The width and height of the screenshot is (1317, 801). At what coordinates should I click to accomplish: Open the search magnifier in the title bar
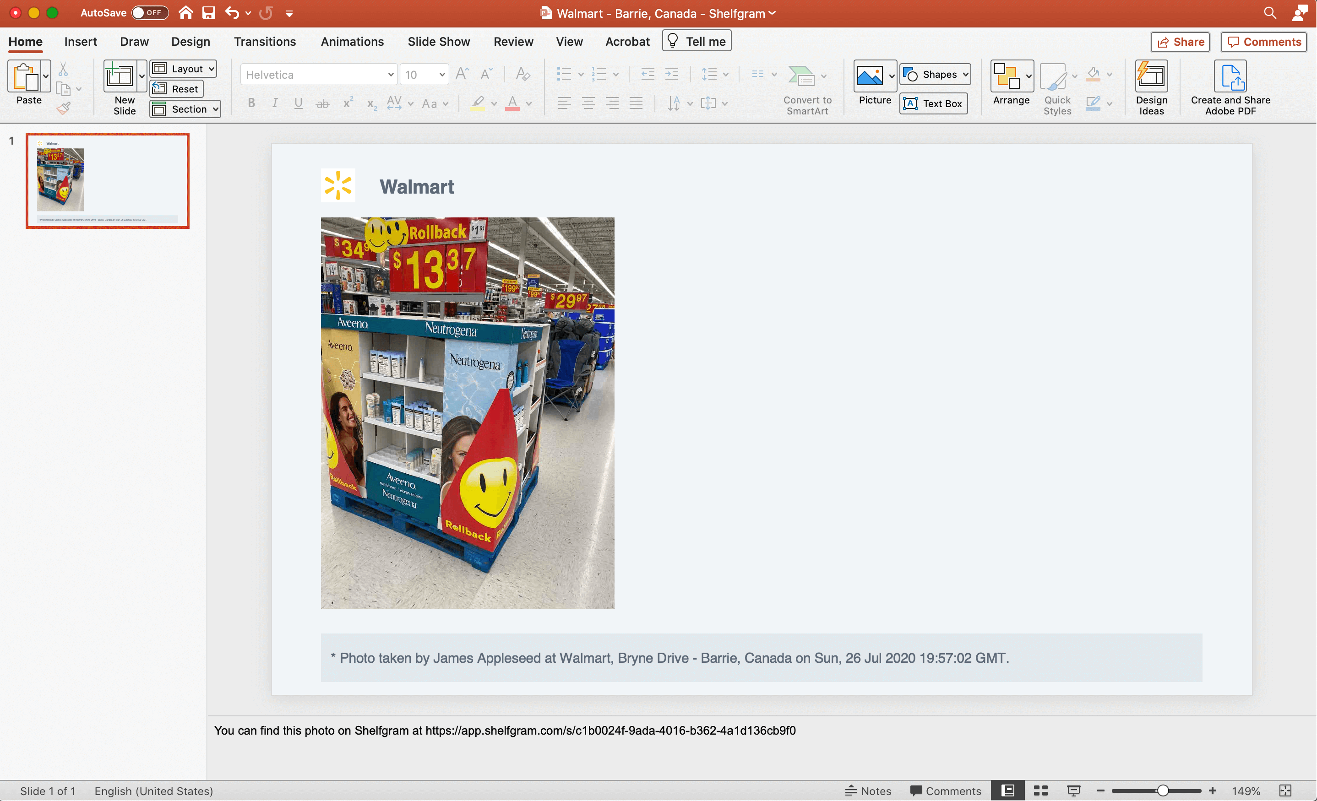click(x=1270, y=13)
